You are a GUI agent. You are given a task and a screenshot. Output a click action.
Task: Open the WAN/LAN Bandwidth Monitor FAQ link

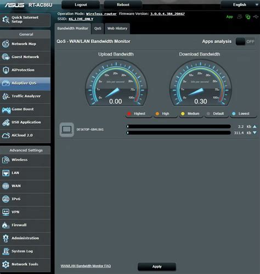86,266
